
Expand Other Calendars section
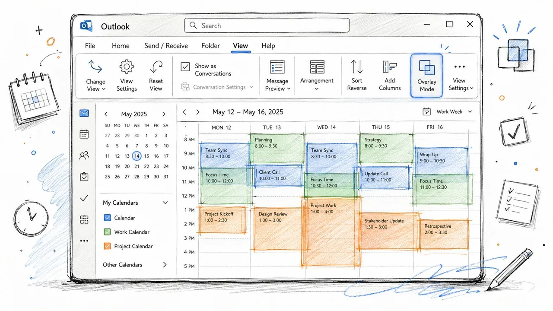click(x=165, y=265)
